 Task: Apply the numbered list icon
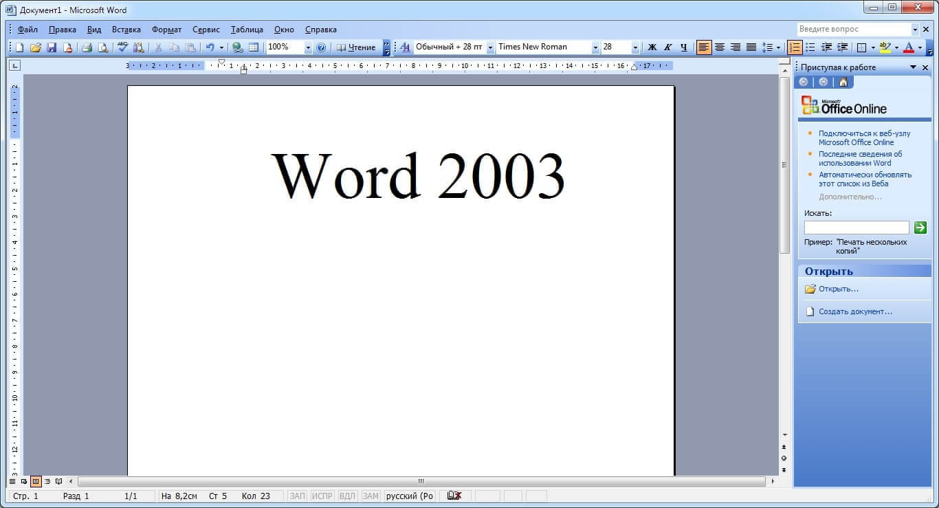(795, 47)
